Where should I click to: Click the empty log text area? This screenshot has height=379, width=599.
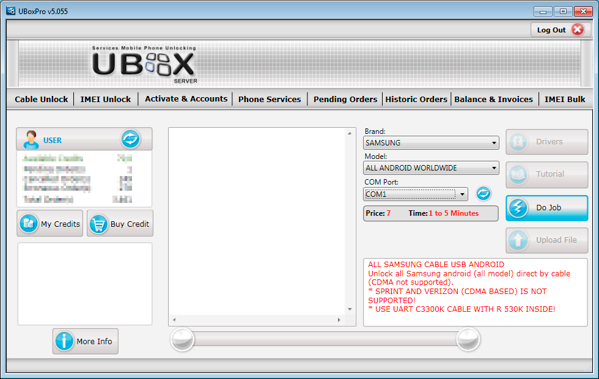[x=257, y=221]
